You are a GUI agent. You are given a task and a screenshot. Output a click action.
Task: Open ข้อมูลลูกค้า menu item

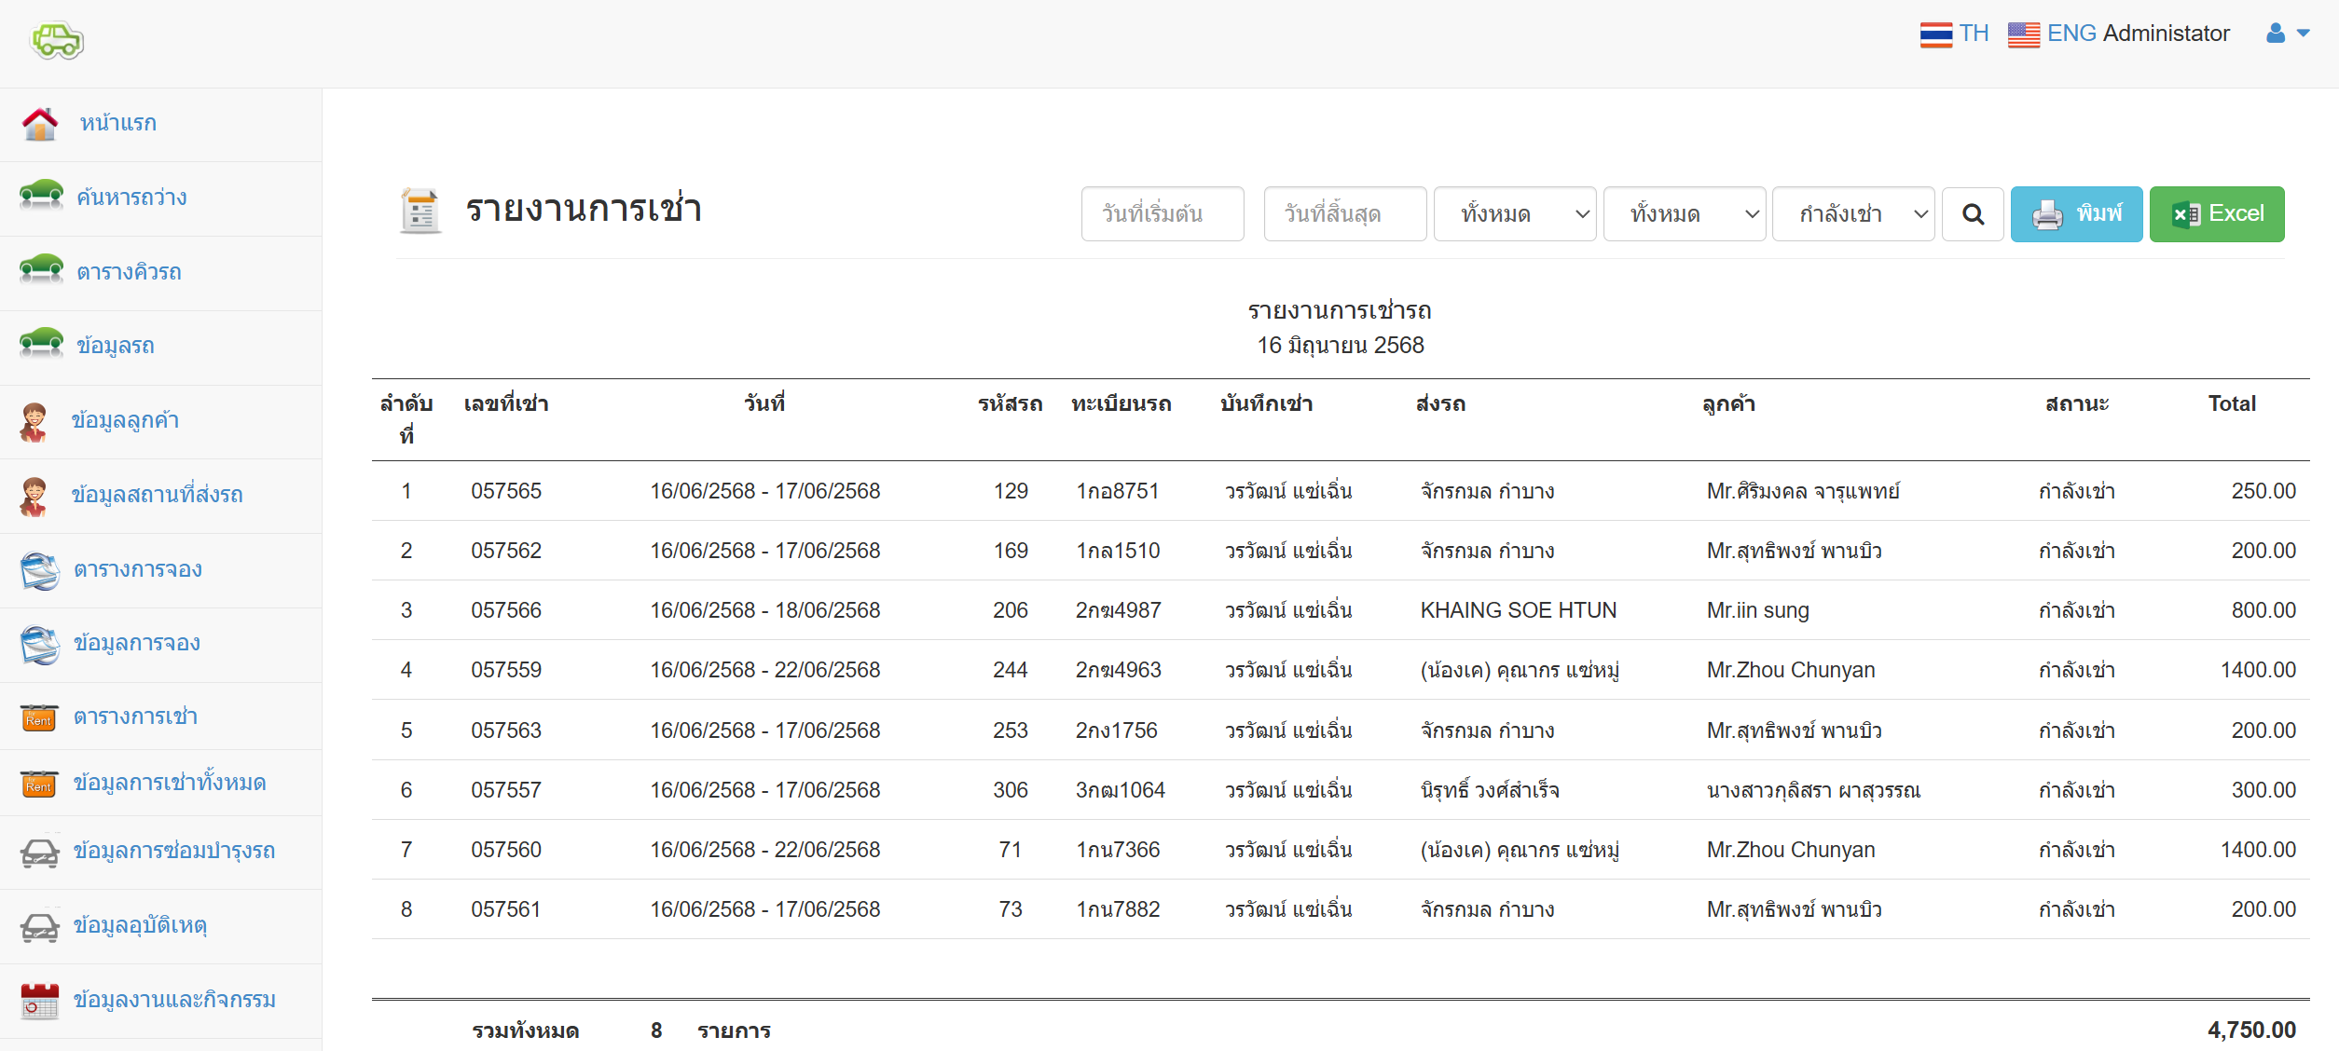[x=125, y=420]
